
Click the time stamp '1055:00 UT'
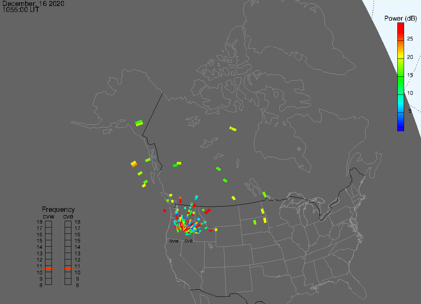(x=21, y=10)
